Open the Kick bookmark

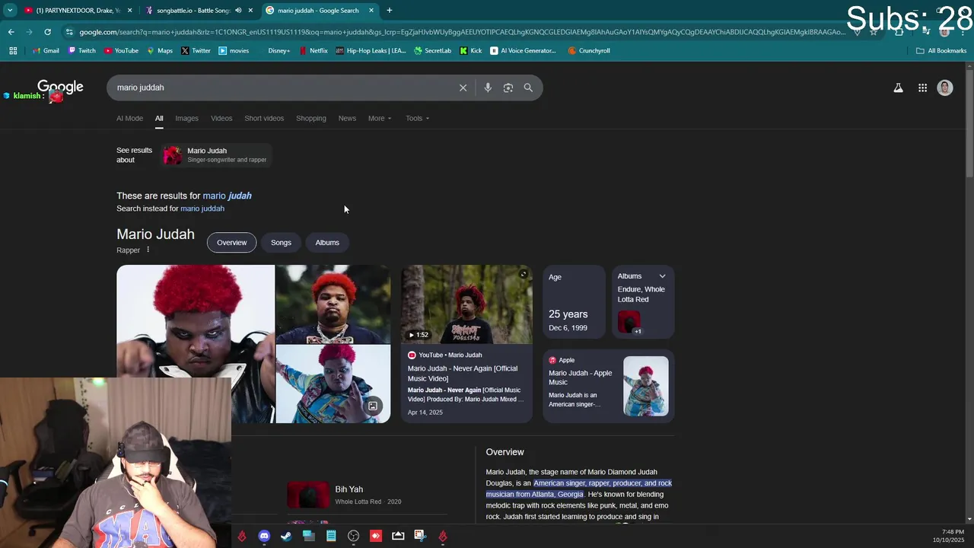(x=471, y=51)
